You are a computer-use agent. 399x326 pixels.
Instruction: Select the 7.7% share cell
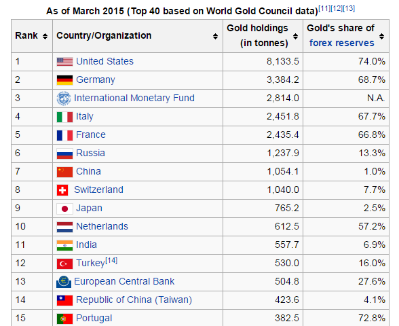[x=346, y=190]
